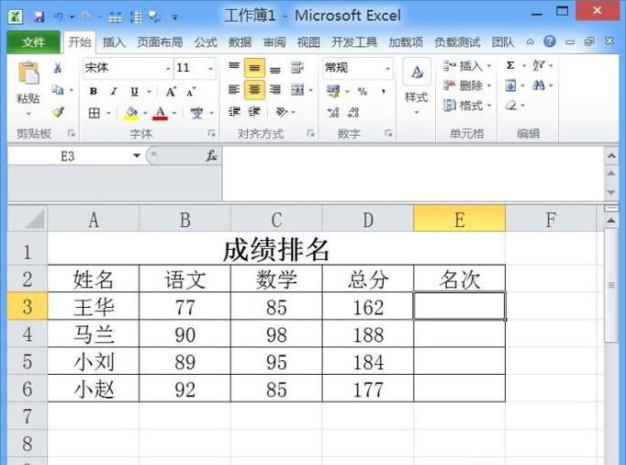
Task: Open Sort and Filter icon
Action: pyautogui.click(x=539, y=65)
